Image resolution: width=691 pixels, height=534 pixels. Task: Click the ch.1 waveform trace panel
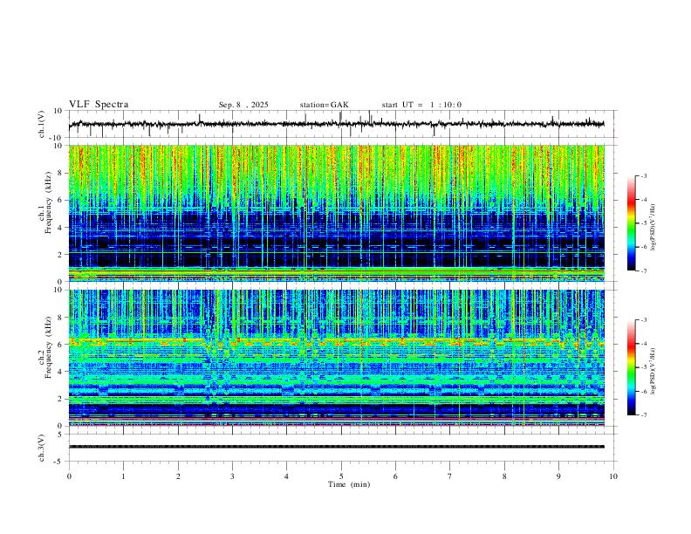click(x=342, y=124)
